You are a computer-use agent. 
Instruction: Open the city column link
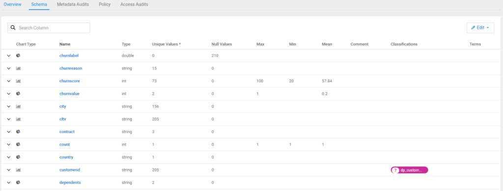tap(63, 106)
